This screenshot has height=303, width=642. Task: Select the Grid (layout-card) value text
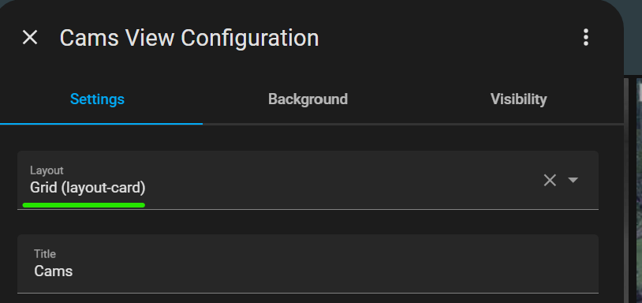click(x=88, y=188)
